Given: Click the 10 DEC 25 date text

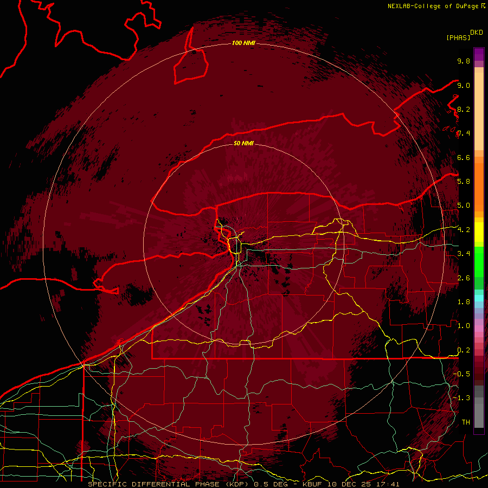Looking at the screenshot, I should click(x=349, y=484).
